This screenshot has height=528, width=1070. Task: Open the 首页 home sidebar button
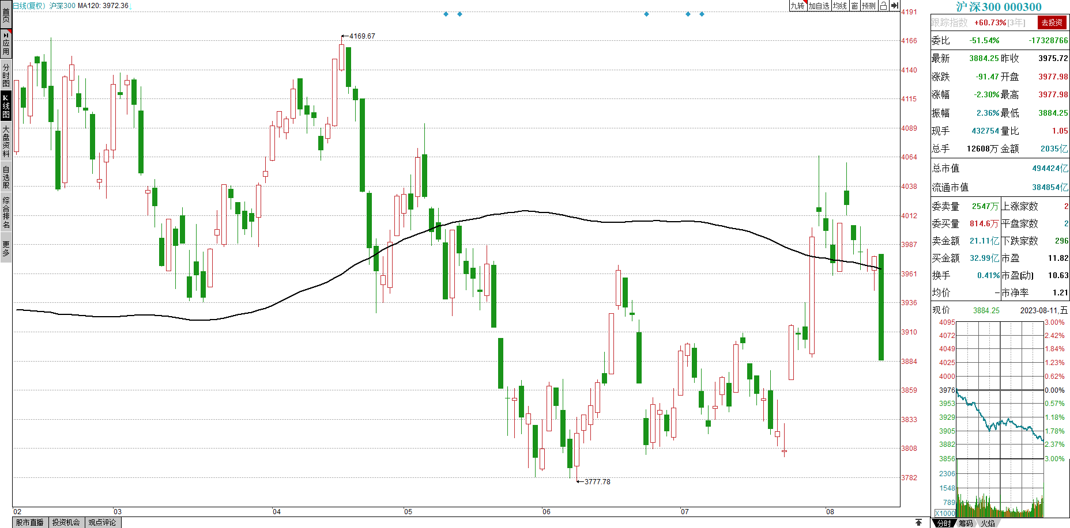click(6, 14)
